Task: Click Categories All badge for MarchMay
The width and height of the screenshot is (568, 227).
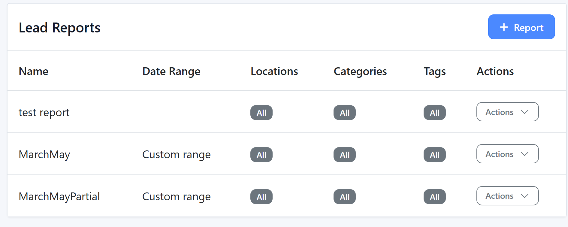Action: coord(344,155)
